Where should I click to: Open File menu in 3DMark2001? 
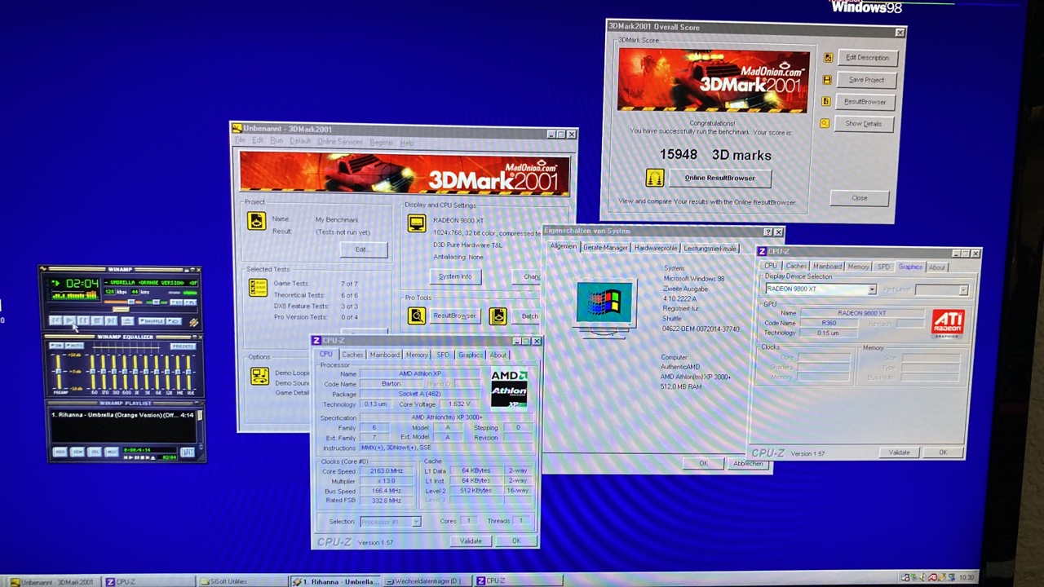coord(241,141)
